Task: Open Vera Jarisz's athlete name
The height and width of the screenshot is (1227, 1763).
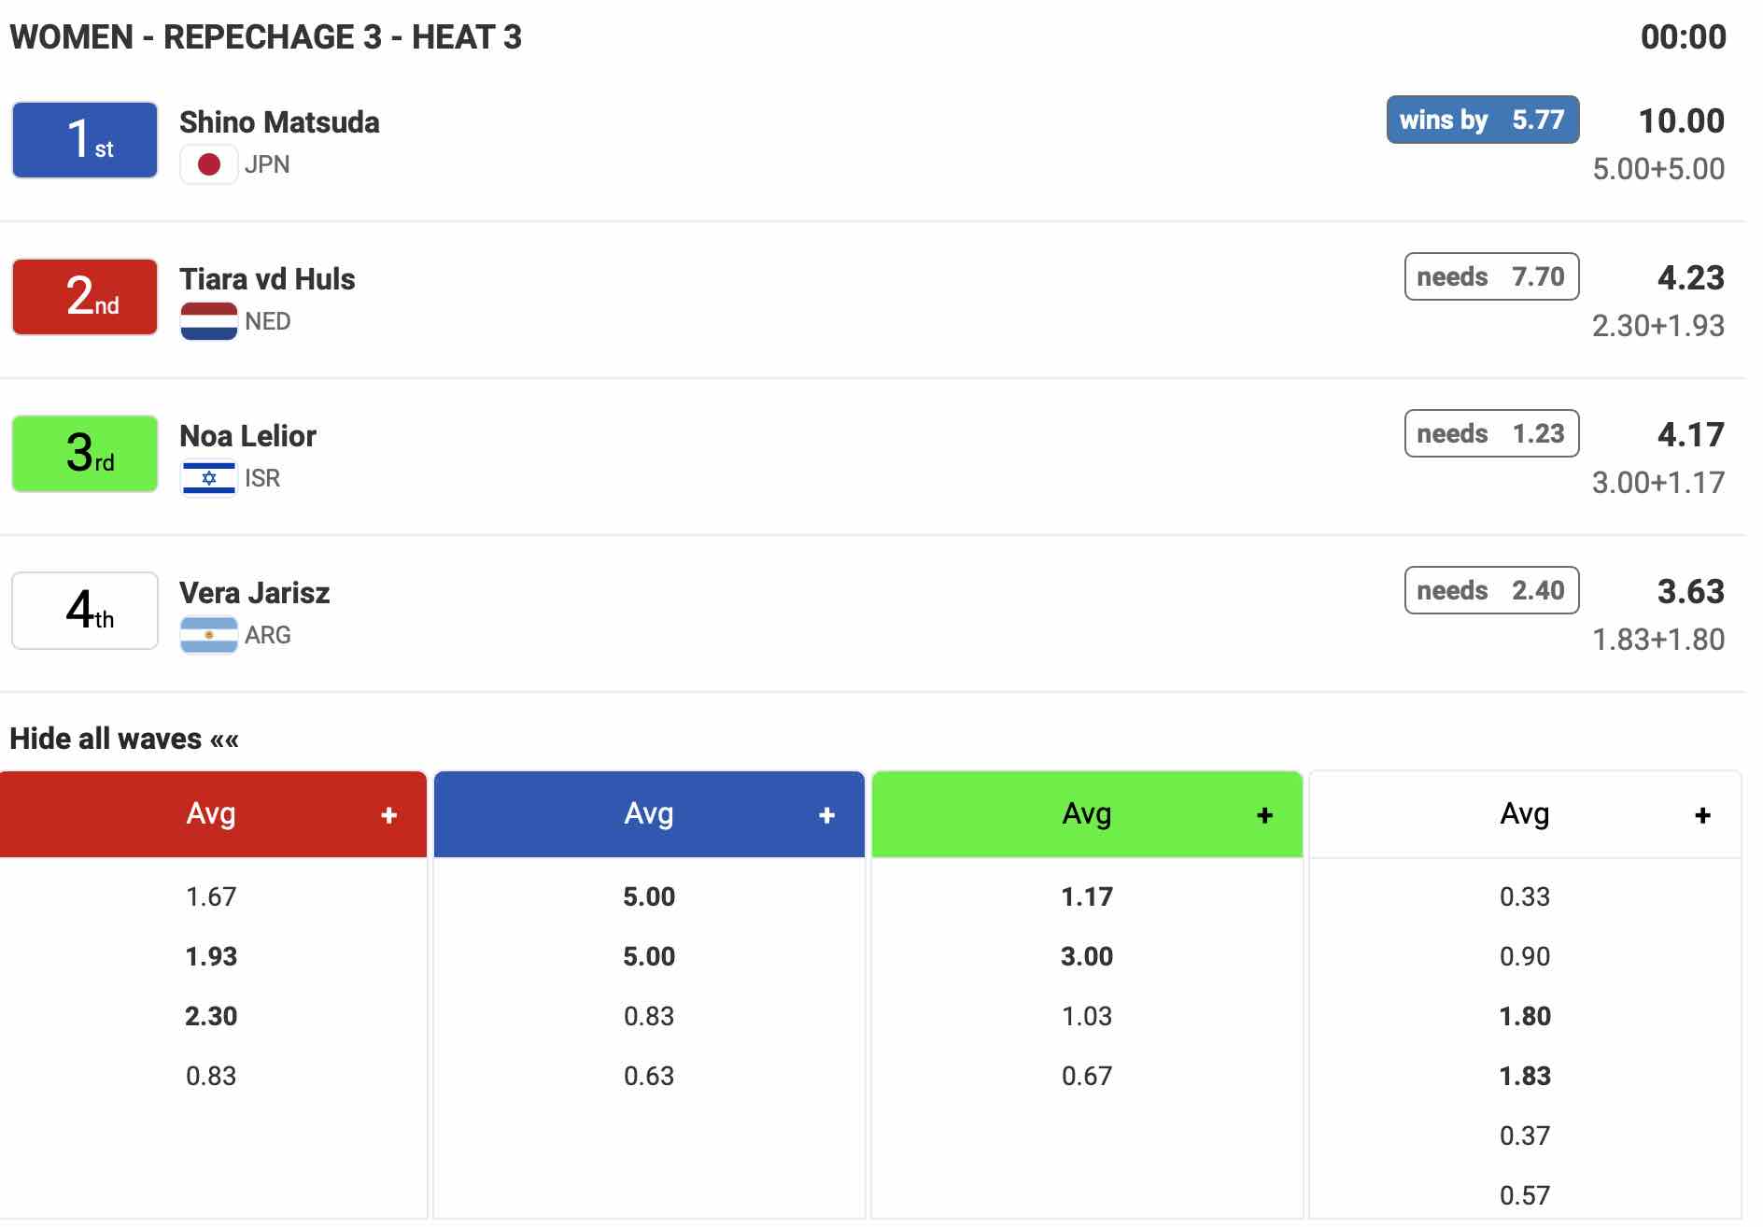Action: (254, 593)
